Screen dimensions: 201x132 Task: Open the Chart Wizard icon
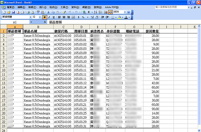click(106, 12)
